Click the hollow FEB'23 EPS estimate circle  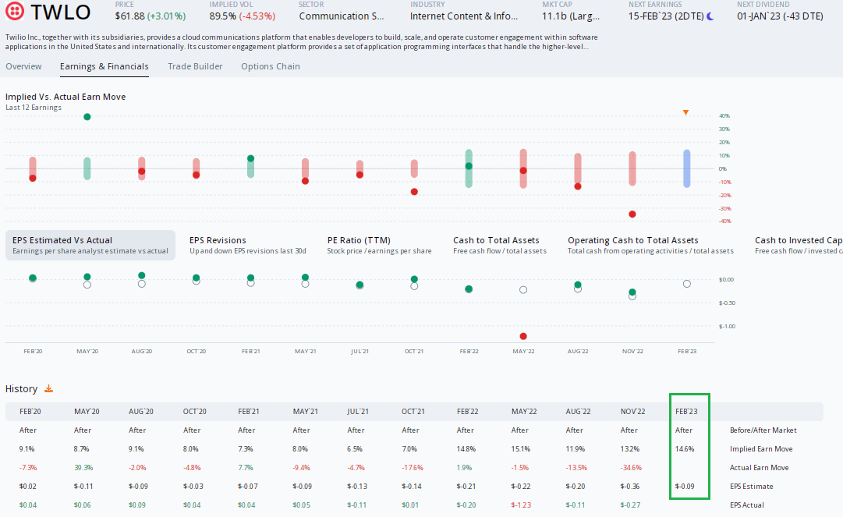[x=686, y=284]
